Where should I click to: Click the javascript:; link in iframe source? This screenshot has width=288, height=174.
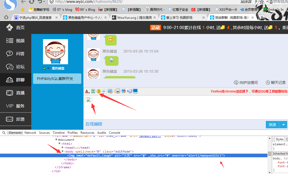[x=150, y=136]
